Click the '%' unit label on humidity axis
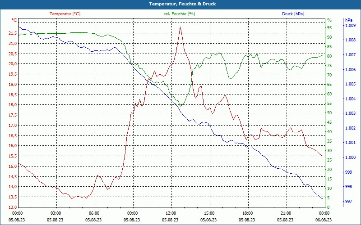Image resolution: width=361 pixels, height=225 pixels. coord(329,20)
